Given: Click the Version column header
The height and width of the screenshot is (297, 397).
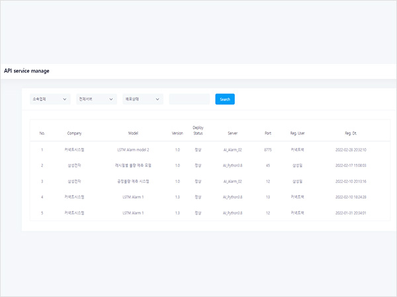Looking at the screenshot, I should point(177,133).
